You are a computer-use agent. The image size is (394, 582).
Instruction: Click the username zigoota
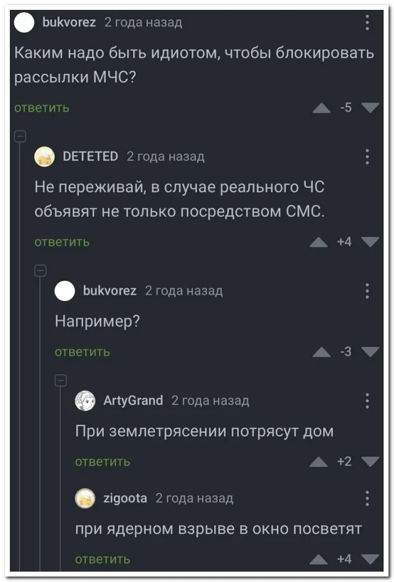(x=124, y=498)
